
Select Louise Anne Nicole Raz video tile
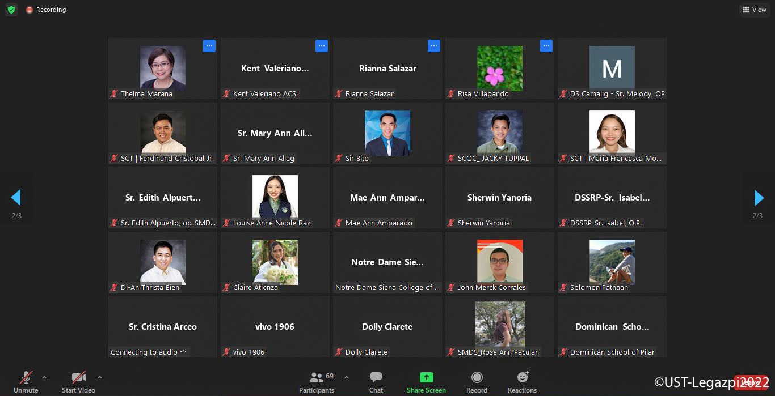click(x=275, y=198)
